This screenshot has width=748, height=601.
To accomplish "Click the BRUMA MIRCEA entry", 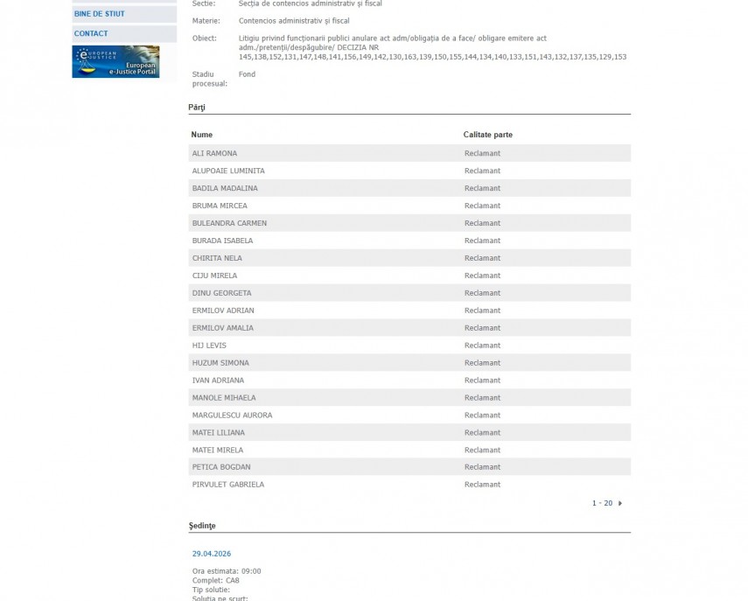I will [220, 206].
